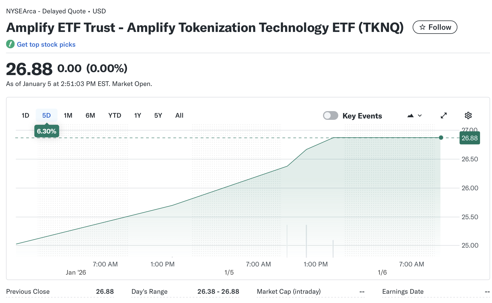Screen dimensions: 492x303
Task: Reselect the highlighted 5D tab
Action: pos(46,115)
